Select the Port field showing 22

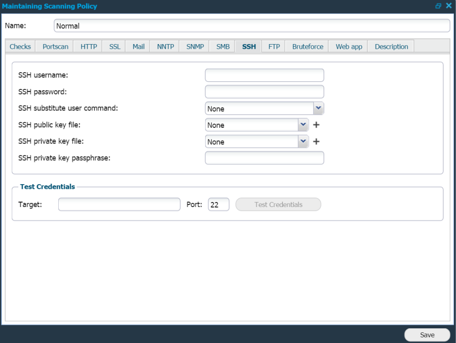pyautogui.click(x=218, y=204)
